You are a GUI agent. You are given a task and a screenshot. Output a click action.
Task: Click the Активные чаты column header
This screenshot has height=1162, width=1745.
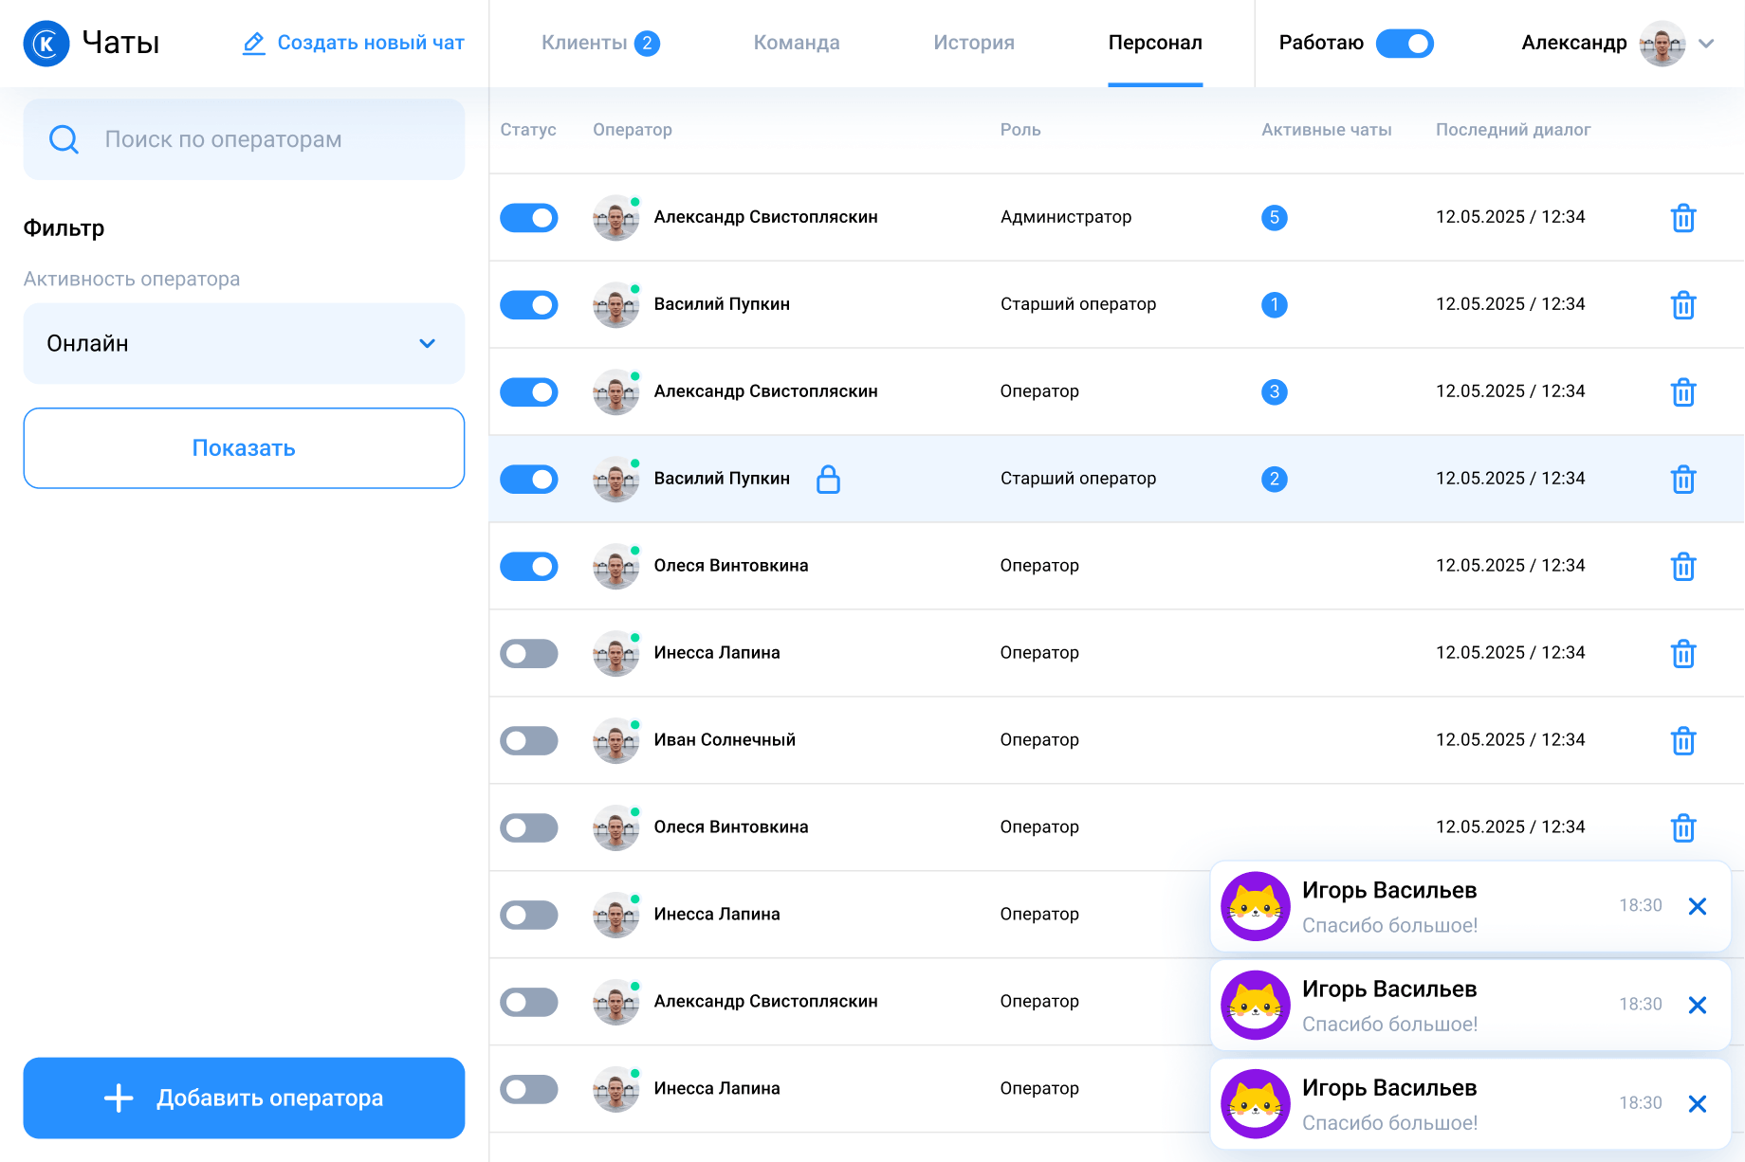click(x=1327, y=130)
